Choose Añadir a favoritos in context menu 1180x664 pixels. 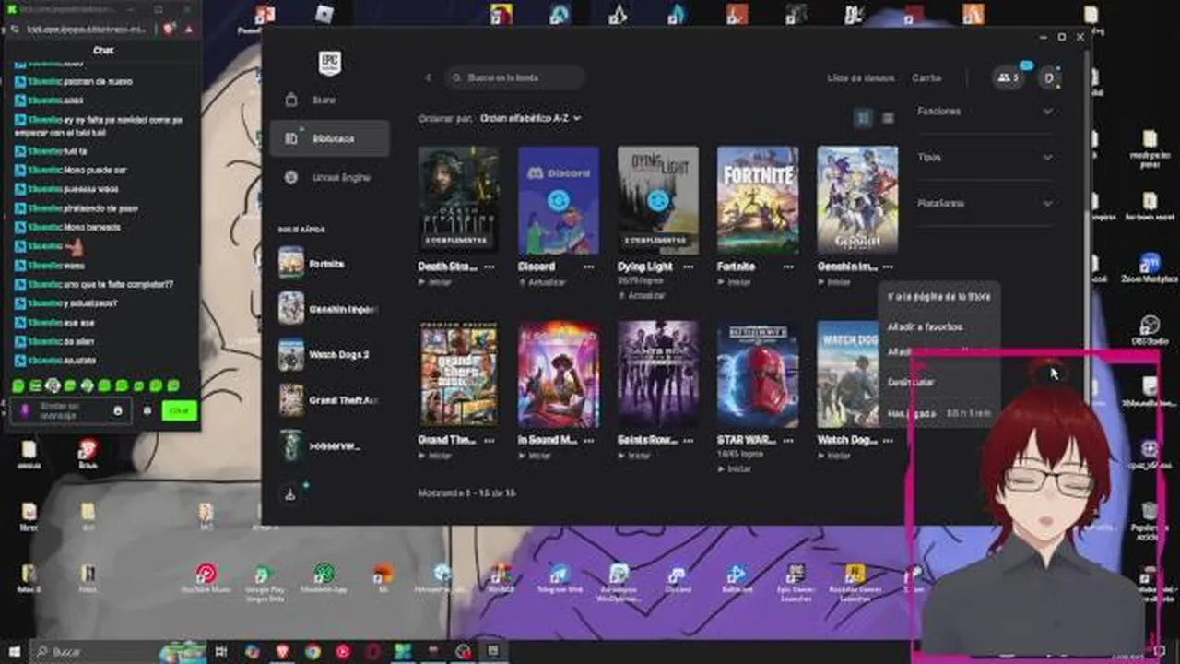[x=926, y=326]
